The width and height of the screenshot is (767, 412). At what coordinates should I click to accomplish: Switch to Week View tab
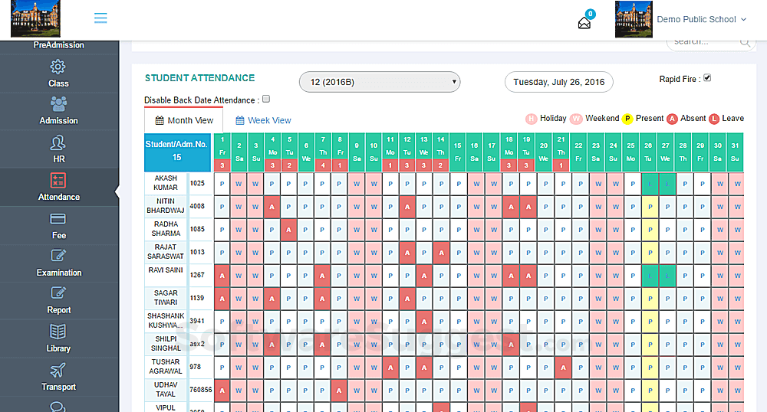click(x=263, y=120)
